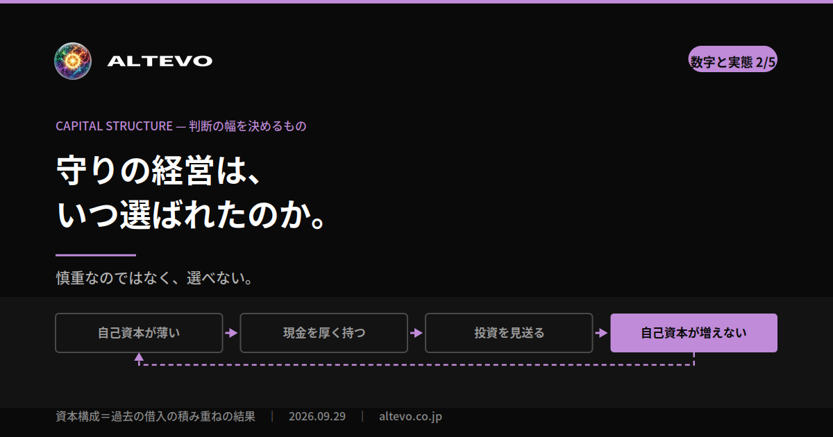Viewport: 833px width, 437px height.
Task: Click the ALTEVO round logo icon
Action: pyautogui.click(x=73, y=61)
